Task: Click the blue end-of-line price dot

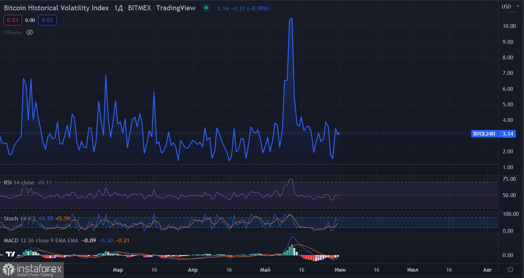Action: click(338, 134)
